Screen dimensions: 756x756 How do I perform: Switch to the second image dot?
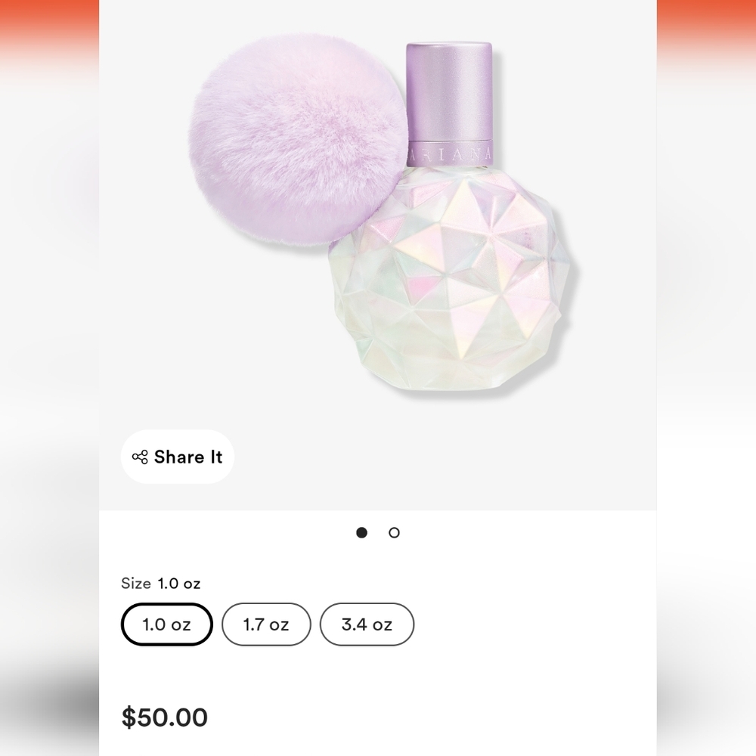[x=394, y=532]
